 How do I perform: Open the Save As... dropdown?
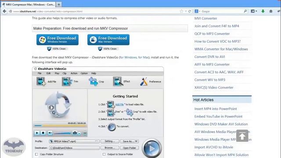[130, 141]
